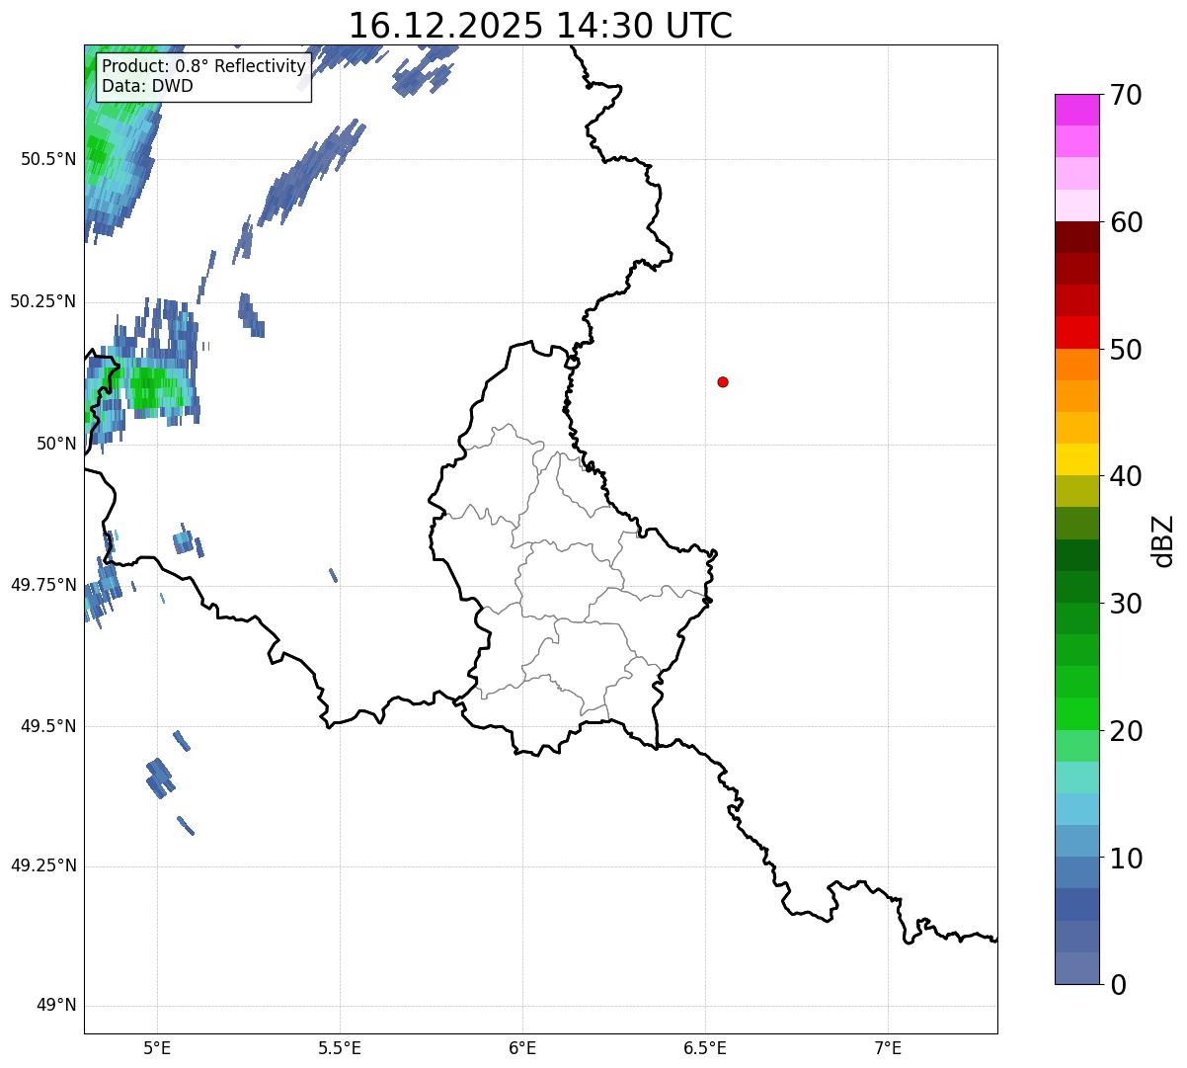This screenshot has height=1068, width=1187.
Task: Click the colorbar tick label "60"
Action: [1126, 222]
